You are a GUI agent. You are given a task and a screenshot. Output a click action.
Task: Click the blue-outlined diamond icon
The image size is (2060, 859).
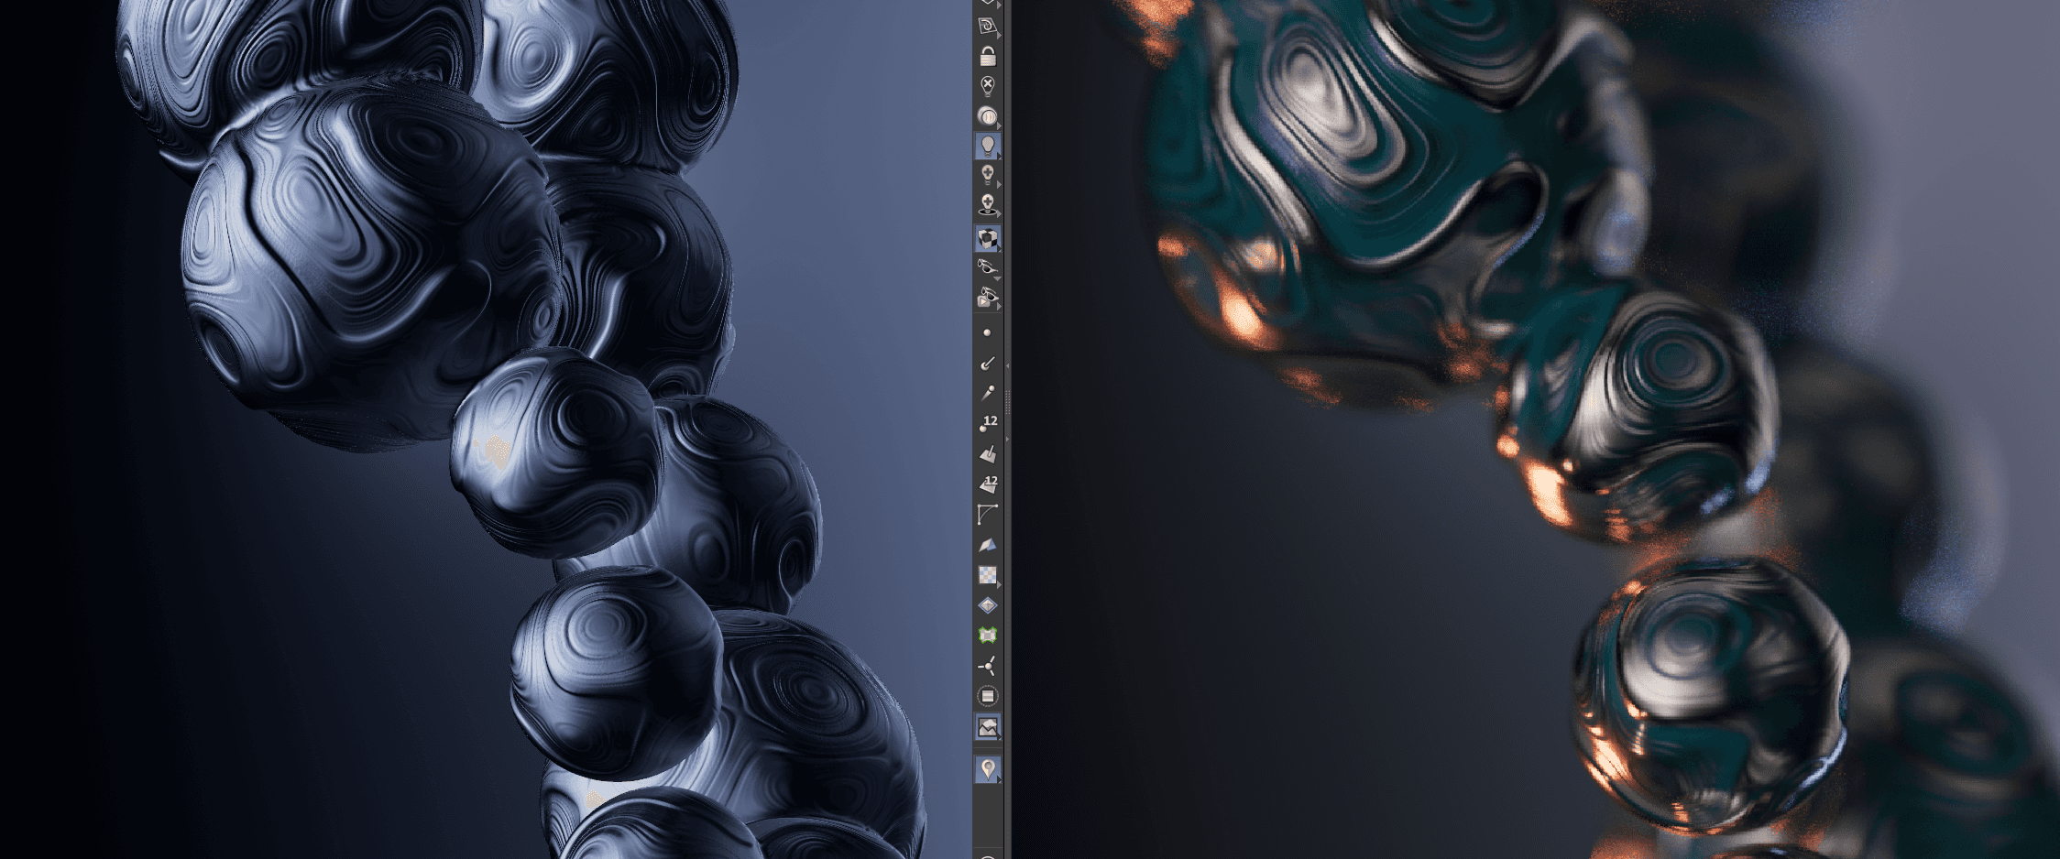pos(987,605)
